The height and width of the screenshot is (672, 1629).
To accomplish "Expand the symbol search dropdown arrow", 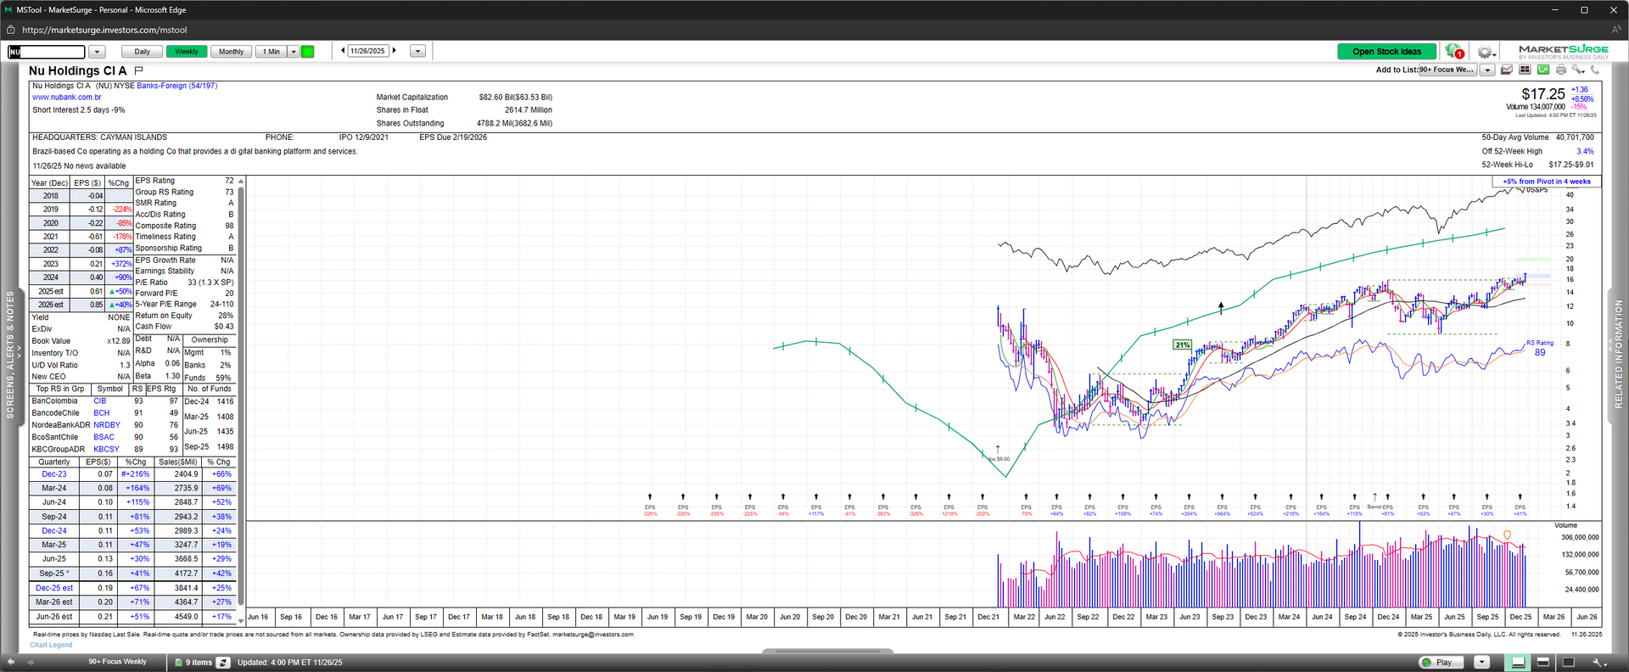I will point(97,52).
